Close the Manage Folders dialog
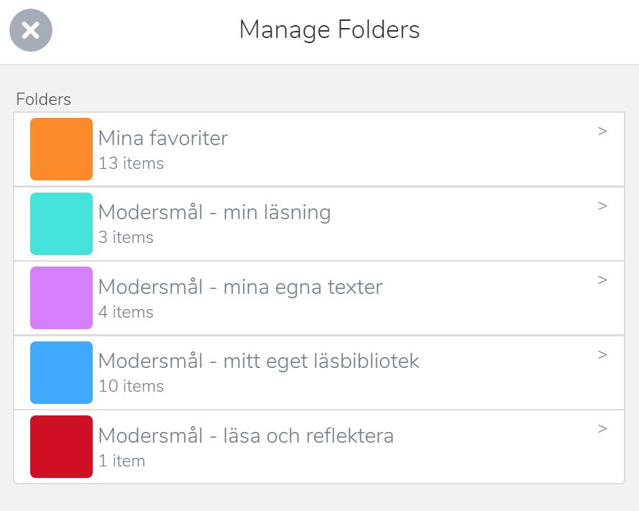The image size is (639, 511). pyautogui.click(x=31, y=30)
